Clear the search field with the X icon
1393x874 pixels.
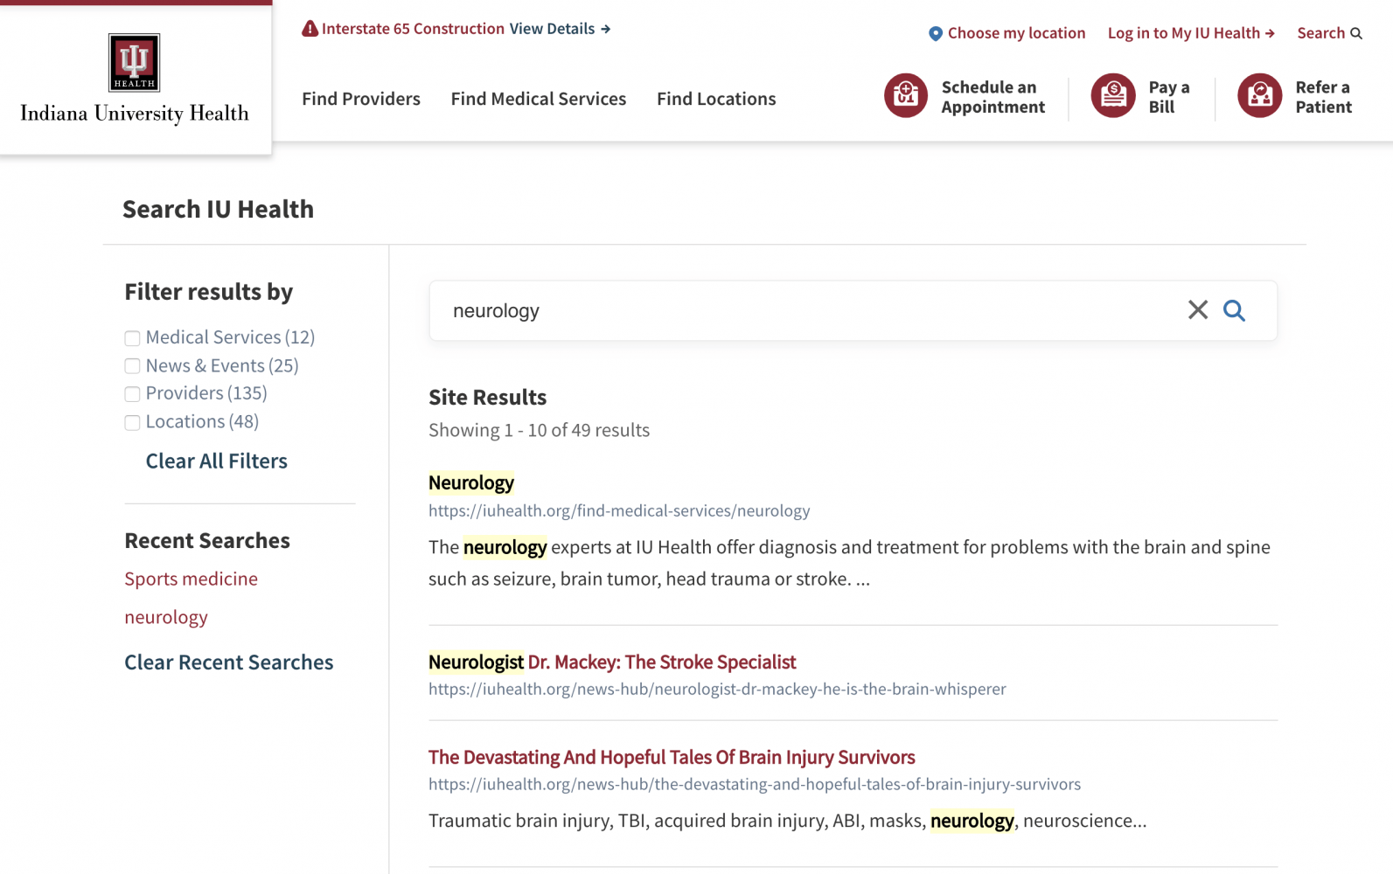point(1198,310)
